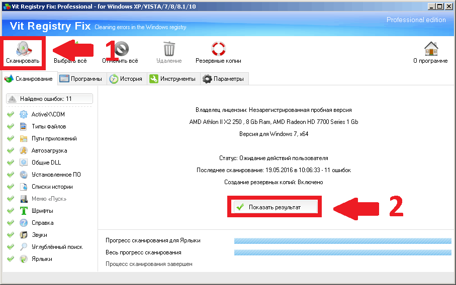Maximize the Vit Registry Fix window
The width and height of the screenshot is (456, 285).
[x=440, y=6]
